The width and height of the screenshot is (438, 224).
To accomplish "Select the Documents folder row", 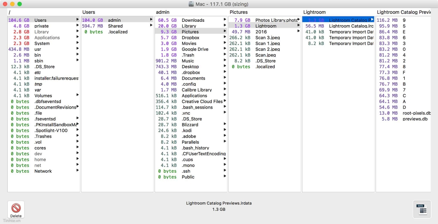I will pyautogui.click(x=191, y=78).
